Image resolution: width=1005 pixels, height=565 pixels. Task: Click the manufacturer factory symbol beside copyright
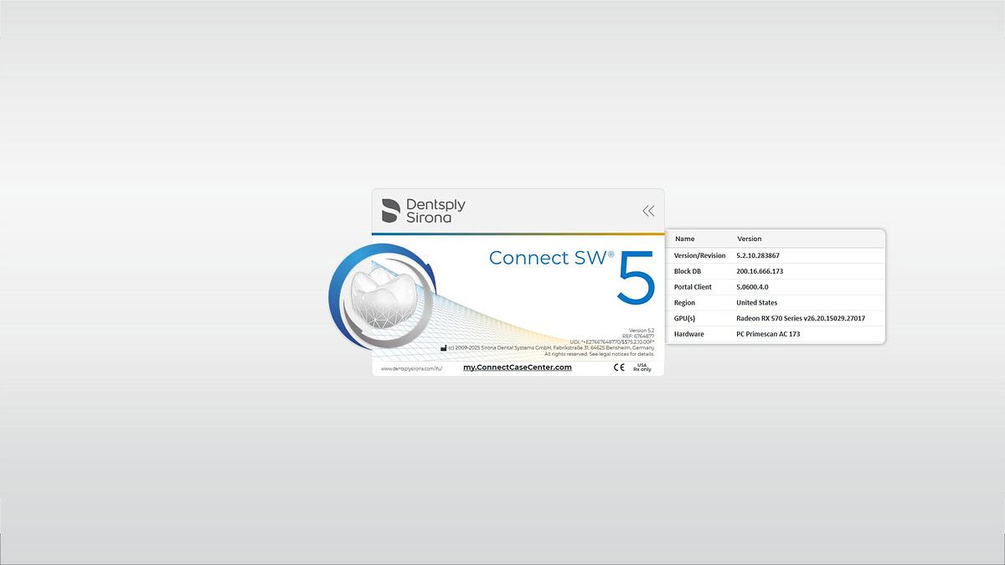pos(443,348)
